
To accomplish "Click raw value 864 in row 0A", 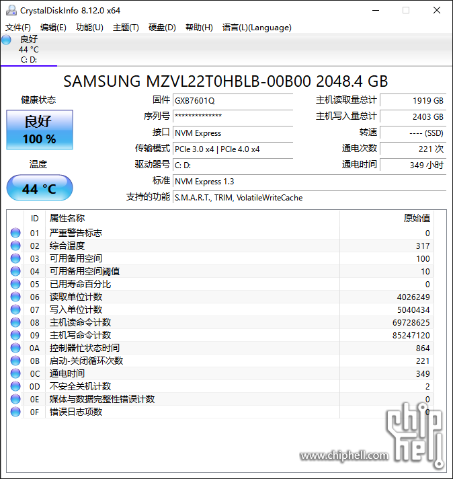I will tap(423, 348).
